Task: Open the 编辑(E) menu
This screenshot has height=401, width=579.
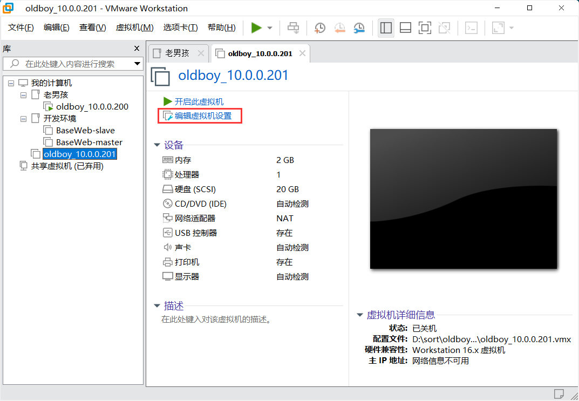Action: [x=56, y=28]
